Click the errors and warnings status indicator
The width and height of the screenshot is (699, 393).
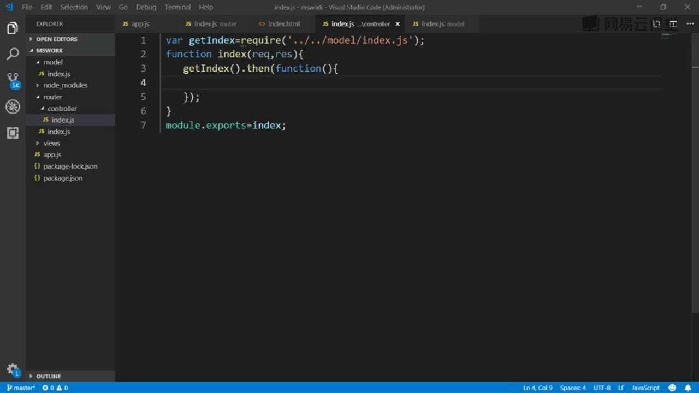click(55, 388)
